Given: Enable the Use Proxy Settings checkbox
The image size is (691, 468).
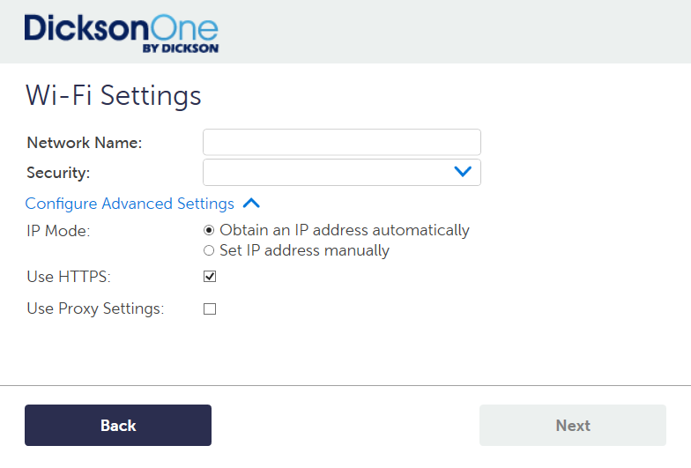Looking at the screenshot, I should (210, 308).
